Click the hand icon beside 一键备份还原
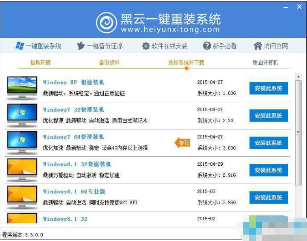This screenshot has height=241, width=307. pos(80,46)
